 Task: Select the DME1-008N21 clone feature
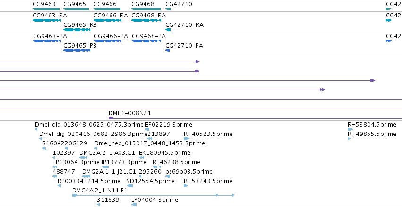click(256, 118)
